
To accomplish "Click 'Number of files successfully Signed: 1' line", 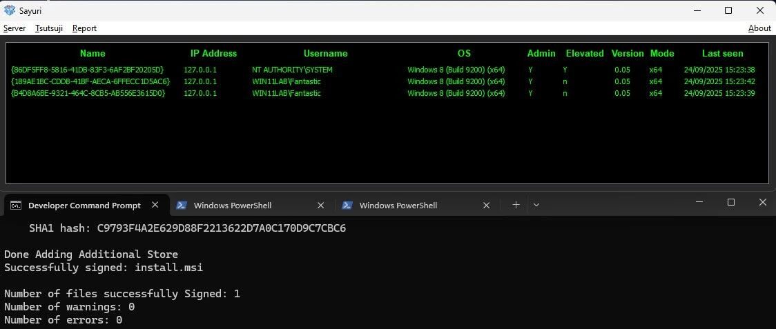I will (122, 294).
